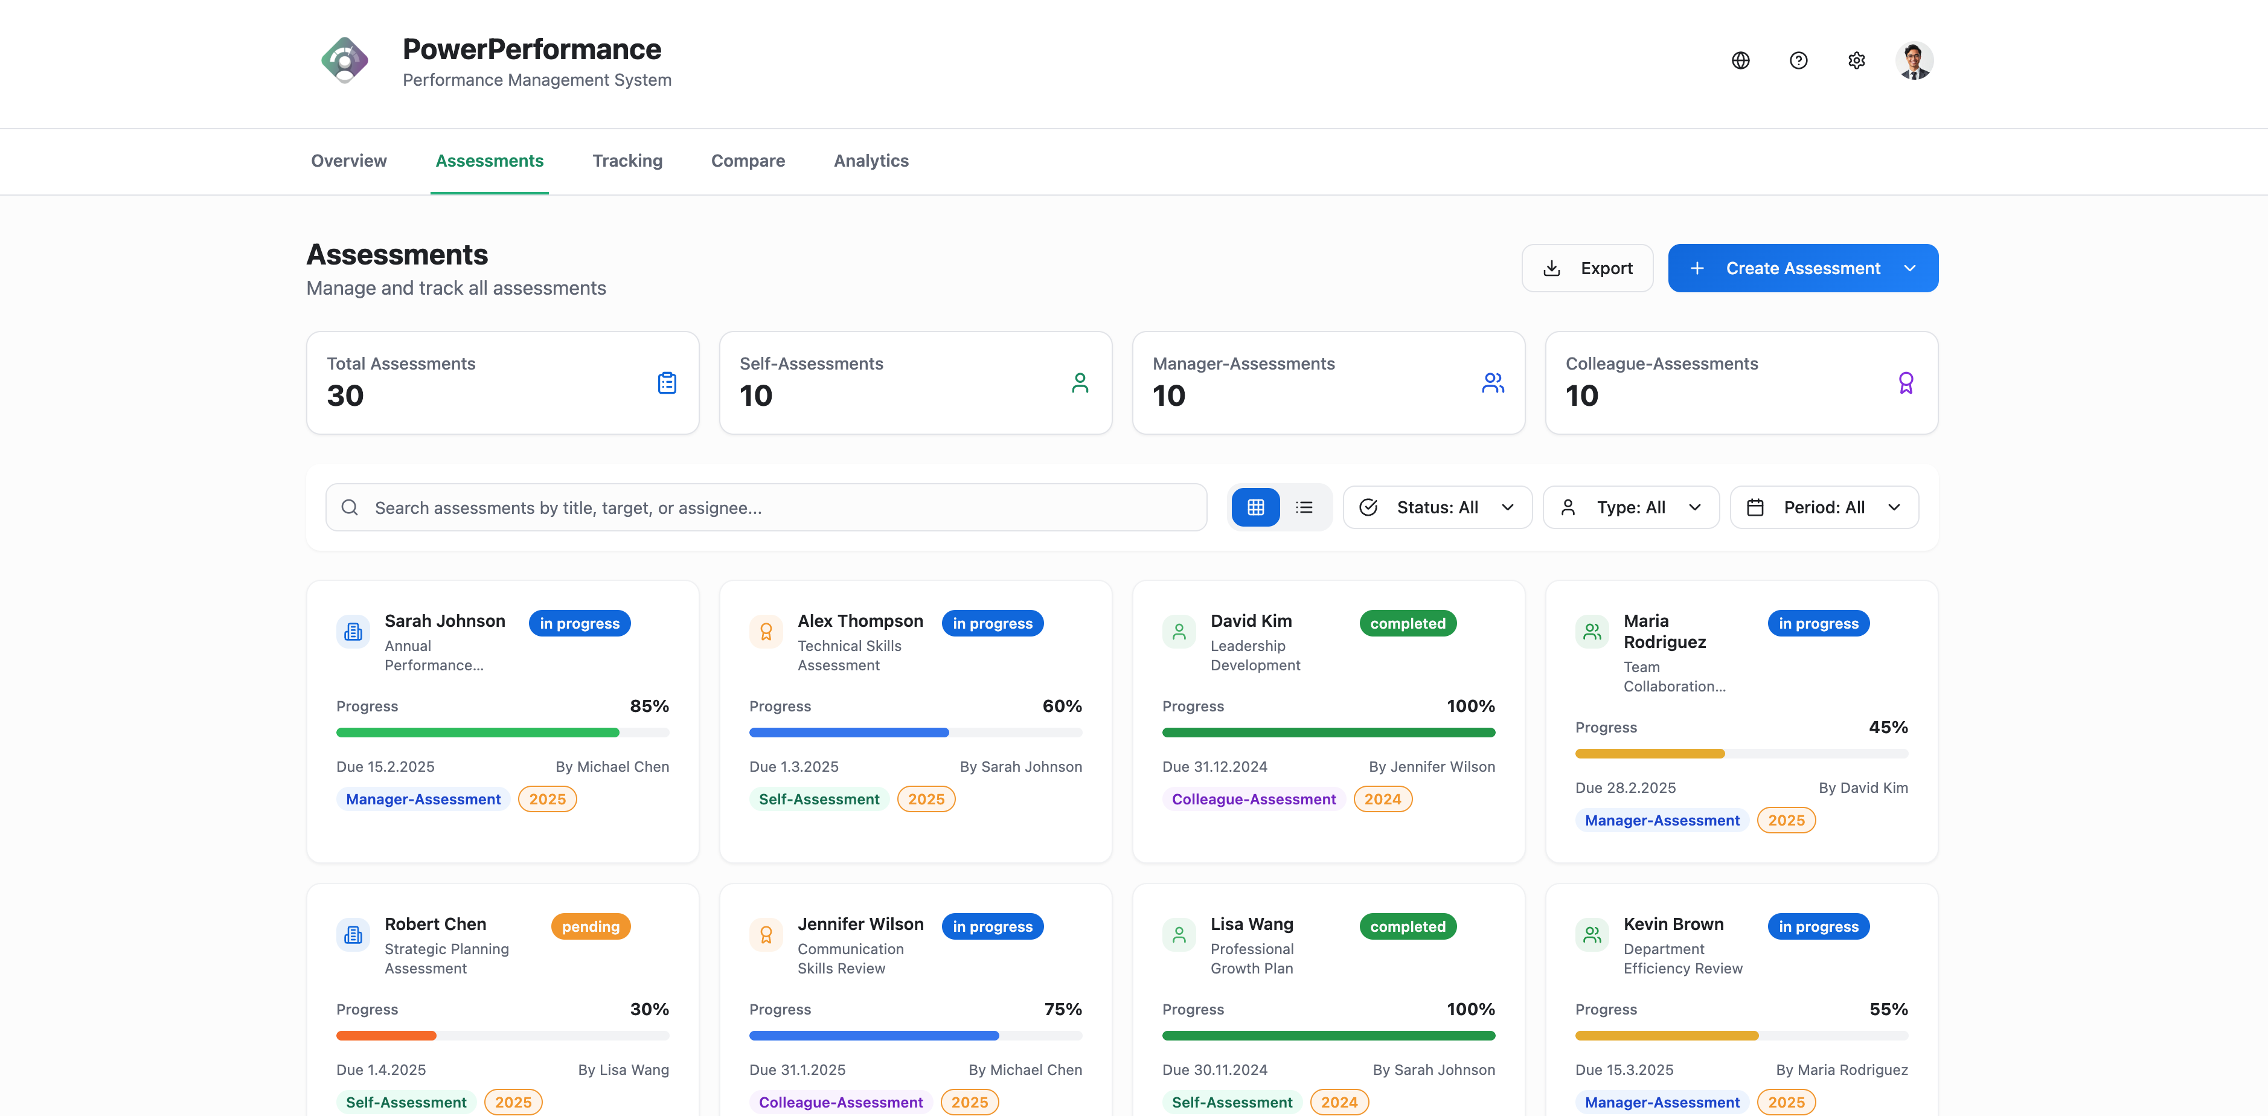Go to the Tracking tab

click(x=627, y=161)
